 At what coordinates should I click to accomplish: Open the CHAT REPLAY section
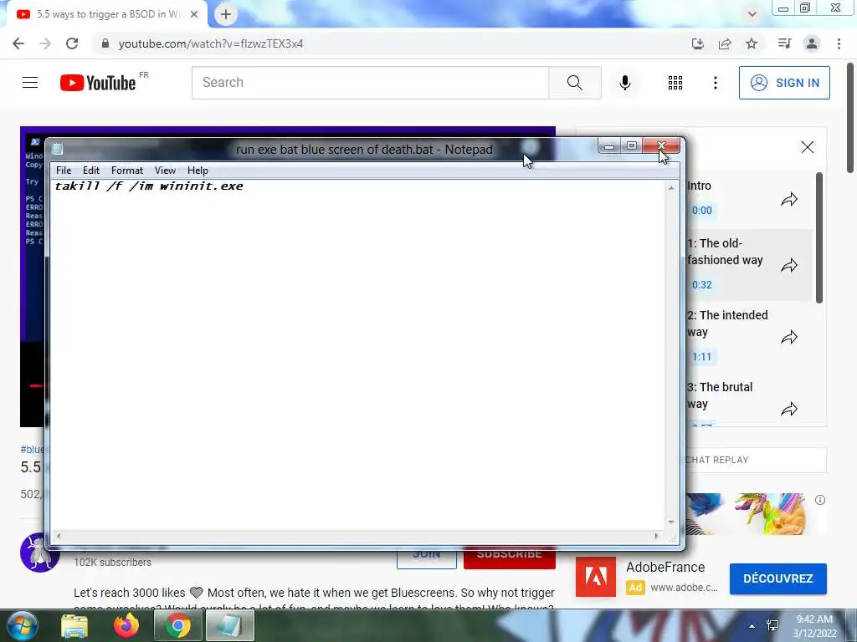[756, 461]
